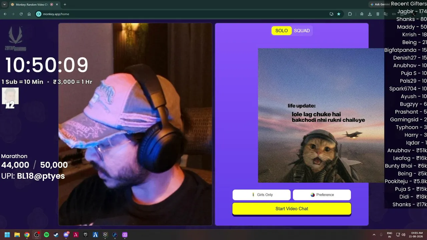This screenshot has width=427, height=240.
Task: Click the 44,000 marathon progress value
Action: (x=15, y=165)
